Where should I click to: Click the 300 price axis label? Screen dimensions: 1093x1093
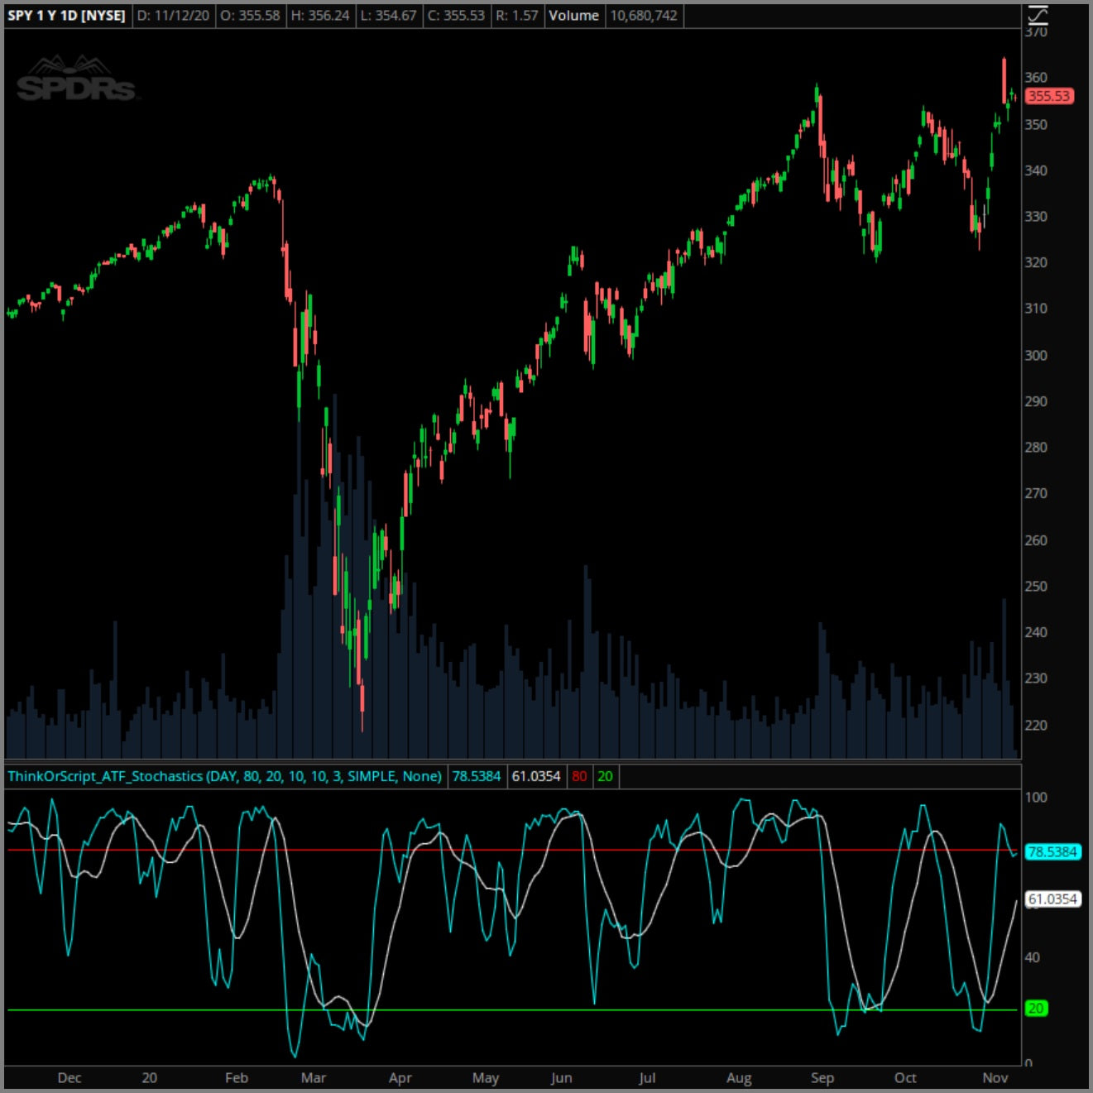tap(1036, 355)
